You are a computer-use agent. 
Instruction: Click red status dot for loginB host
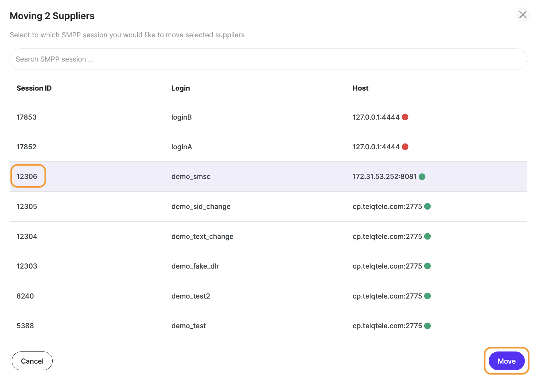(x=405, y=117)
